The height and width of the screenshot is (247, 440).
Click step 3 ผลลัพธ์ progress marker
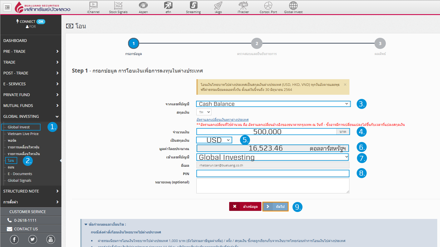380,43
